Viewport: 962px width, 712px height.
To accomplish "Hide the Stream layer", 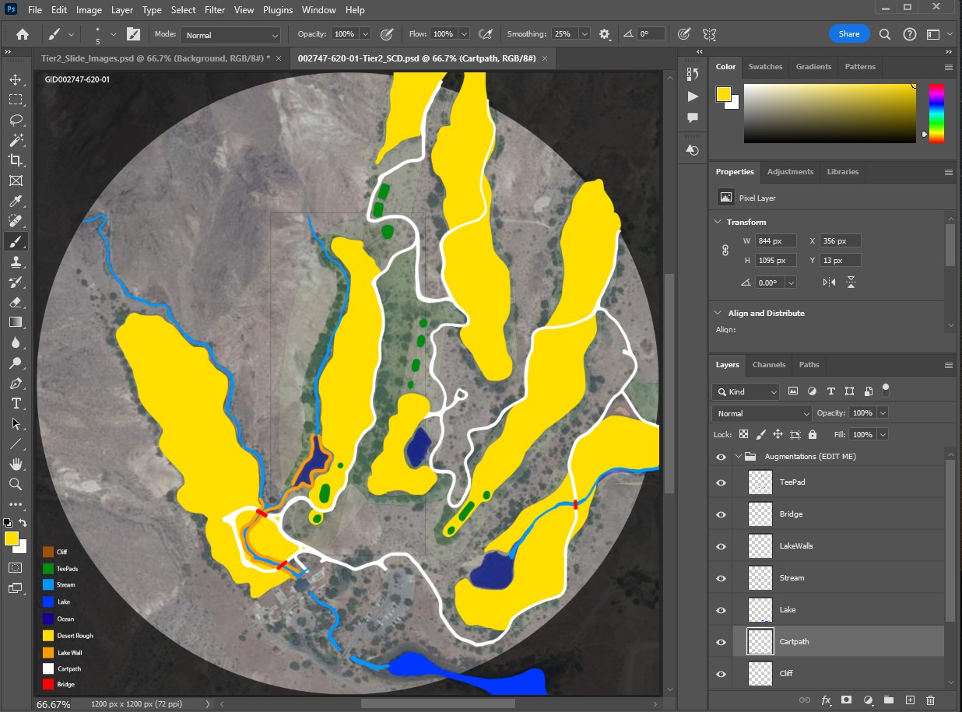I will click(721, 578).
